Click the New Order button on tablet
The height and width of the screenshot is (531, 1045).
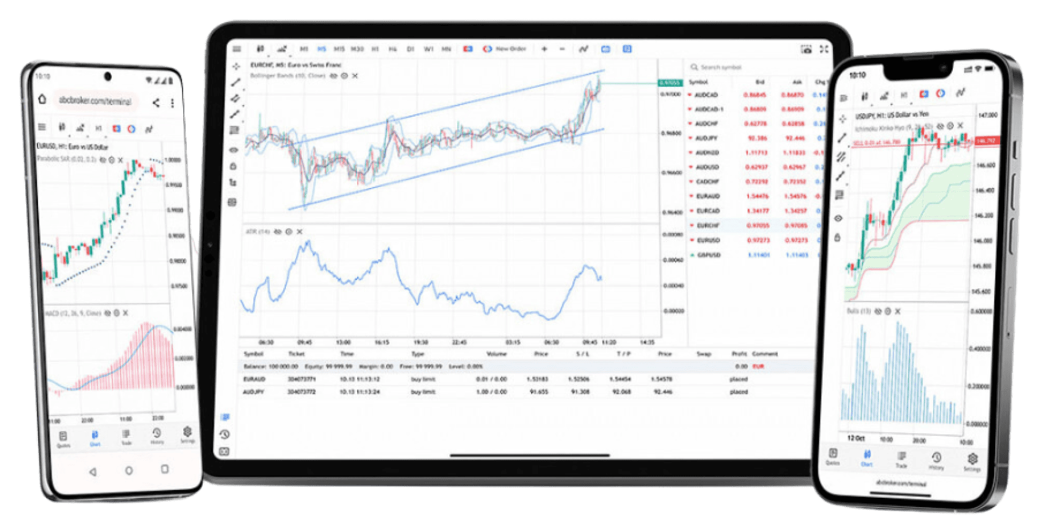505,49
